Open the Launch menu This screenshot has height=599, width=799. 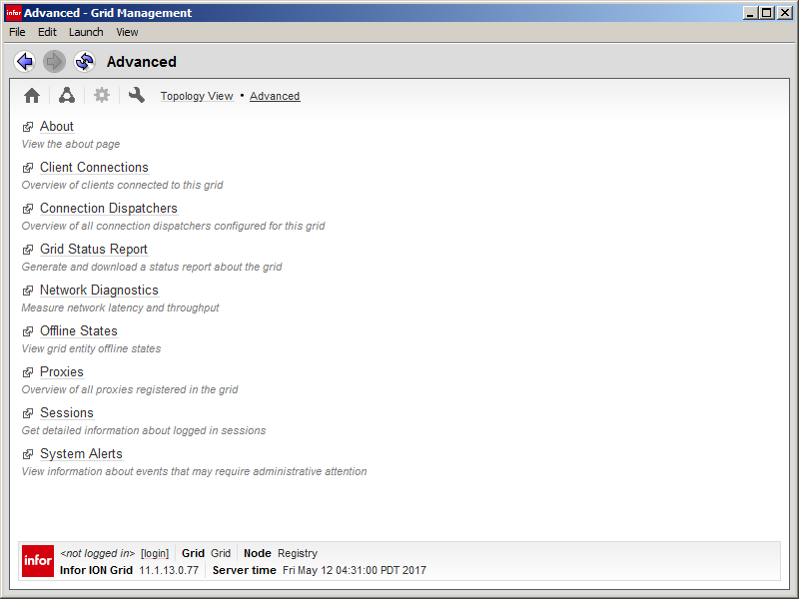86,32
